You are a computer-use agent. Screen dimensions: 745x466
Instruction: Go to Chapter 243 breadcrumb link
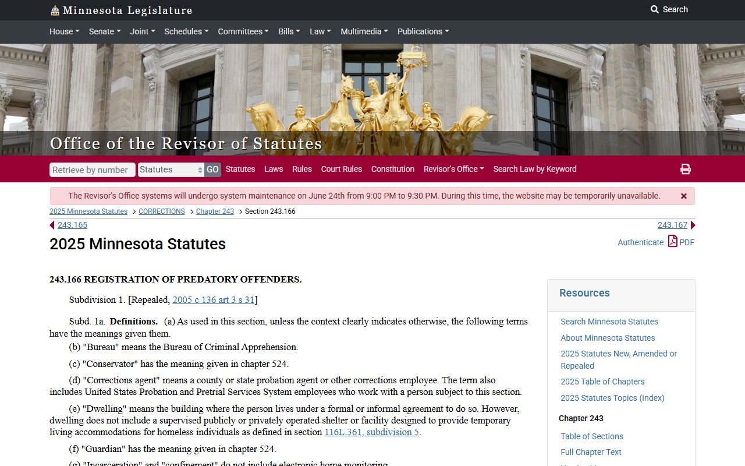(x=215, y=211)
